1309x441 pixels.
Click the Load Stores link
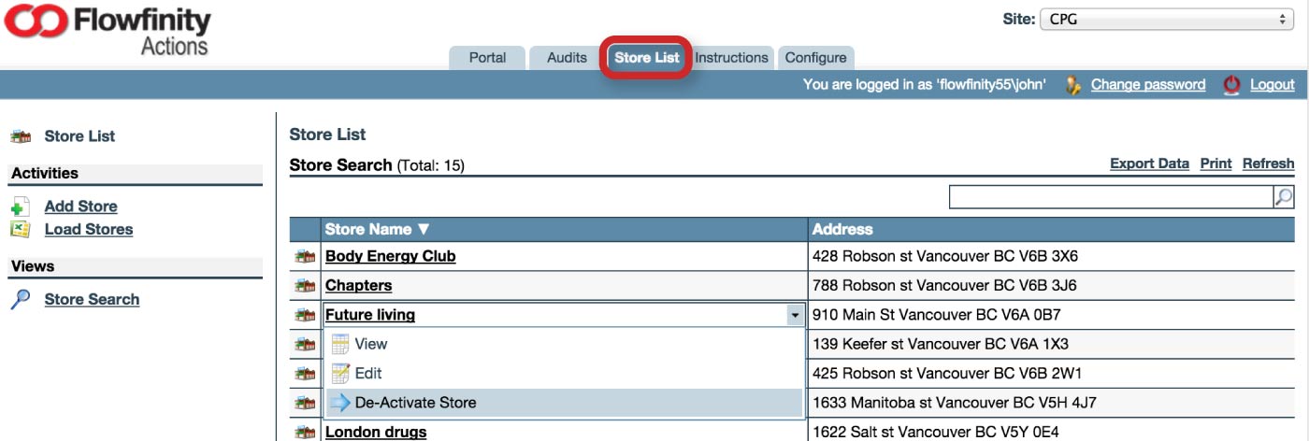coord(89,230)
